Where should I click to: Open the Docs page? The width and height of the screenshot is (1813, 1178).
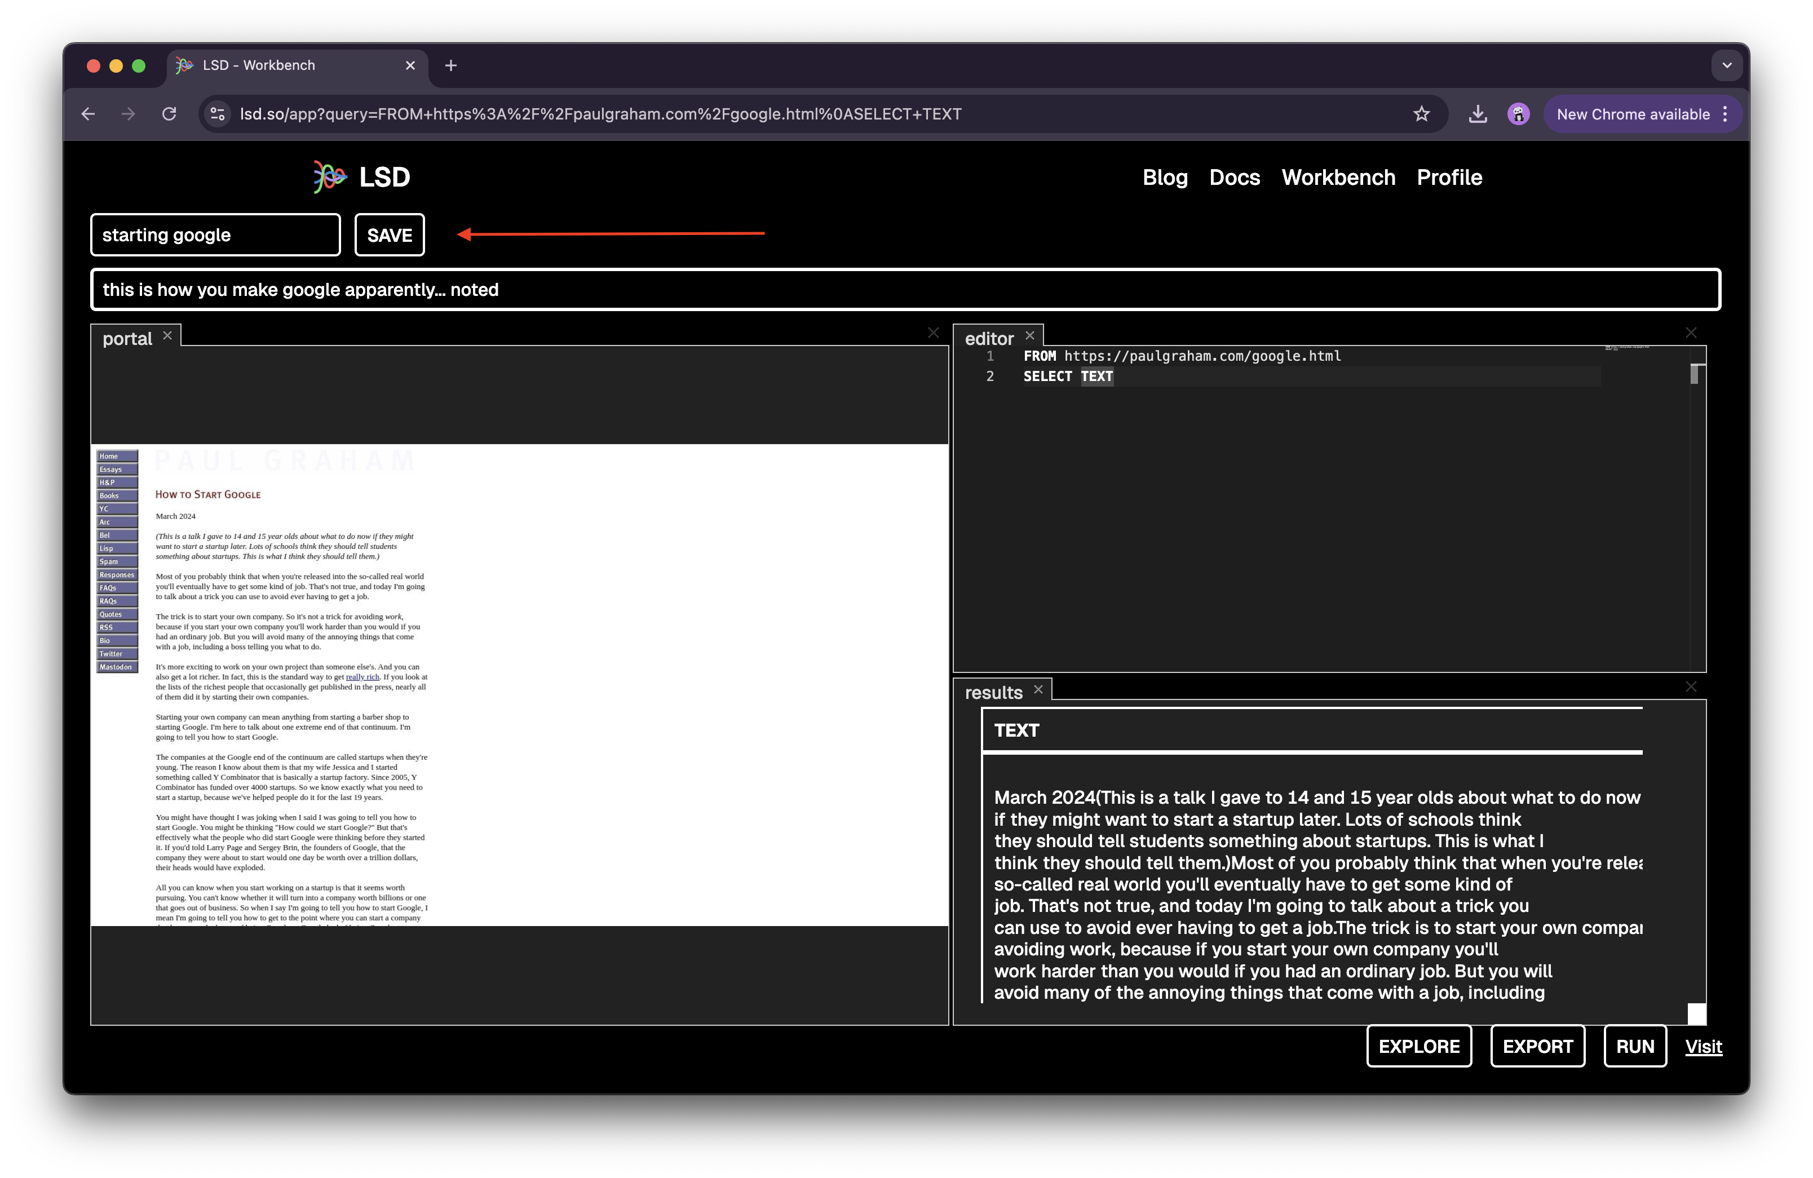pos(1235,178)
